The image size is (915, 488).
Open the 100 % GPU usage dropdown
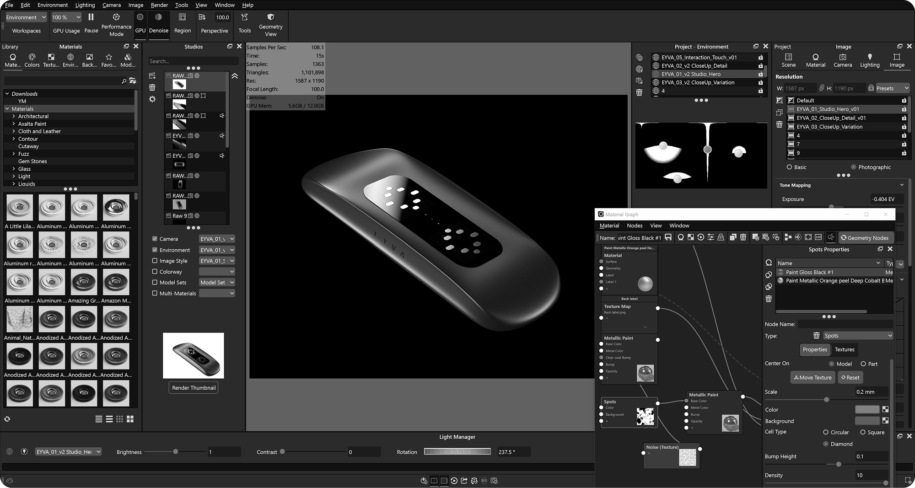[x=66, y=17]
